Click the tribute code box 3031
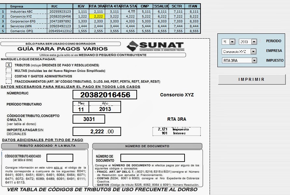 click(x=89, y=119)
